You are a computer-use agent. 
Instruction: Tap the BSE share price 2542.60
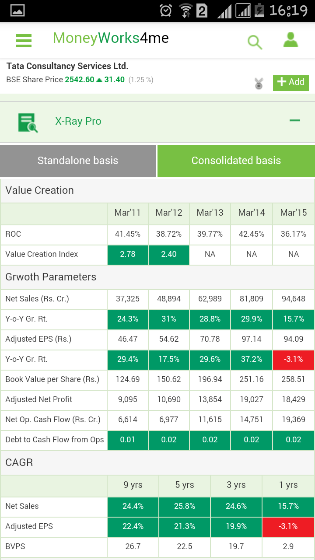(80, 80)
